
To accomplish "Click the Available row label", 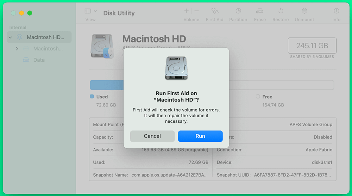I will pos(103,150).
